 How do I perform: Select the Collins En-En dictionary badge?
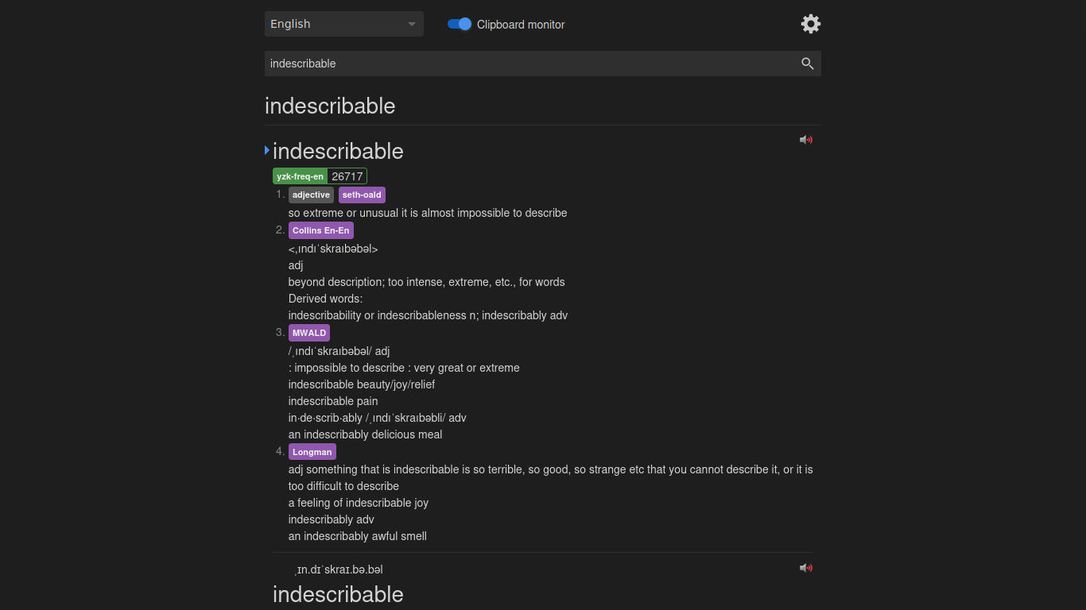tap(320, 230)
